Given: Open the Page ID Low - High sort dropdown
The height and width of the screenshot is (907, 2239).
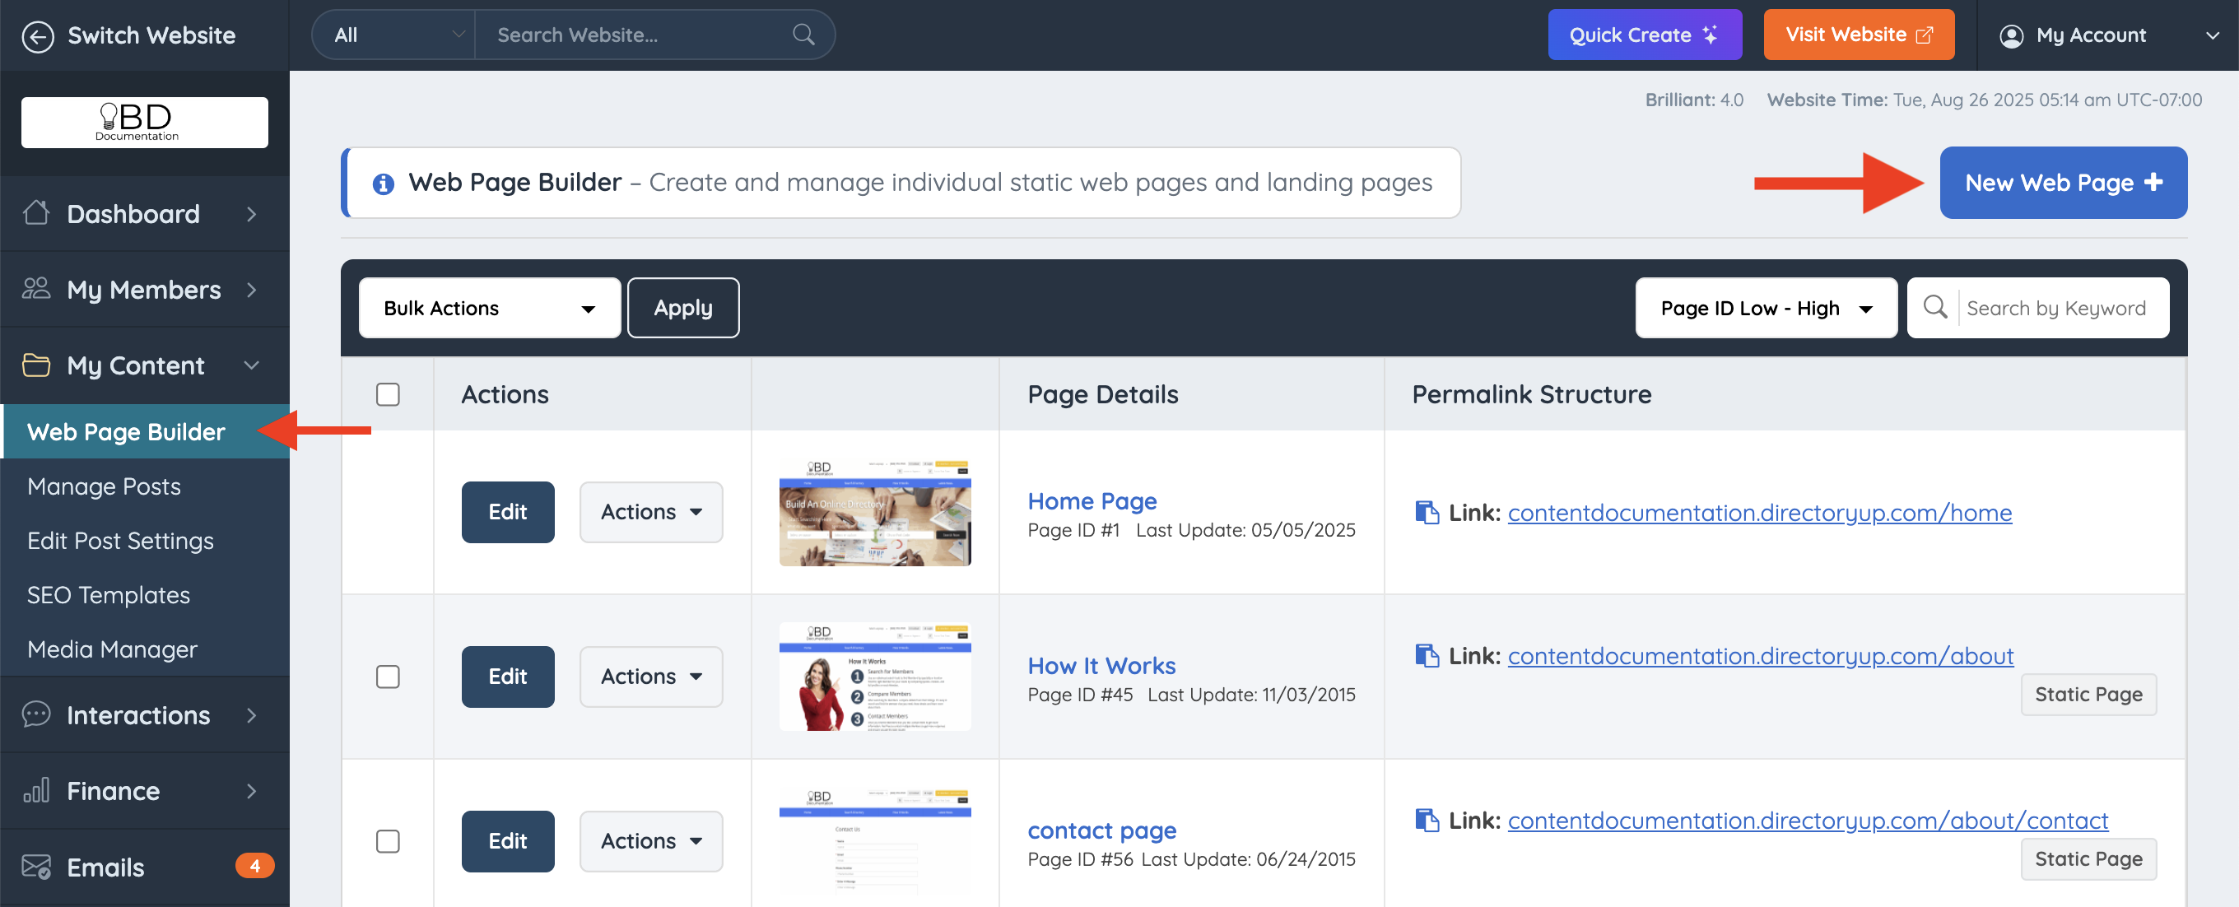Looking at the screenshot, I should tap(1766, 309).
